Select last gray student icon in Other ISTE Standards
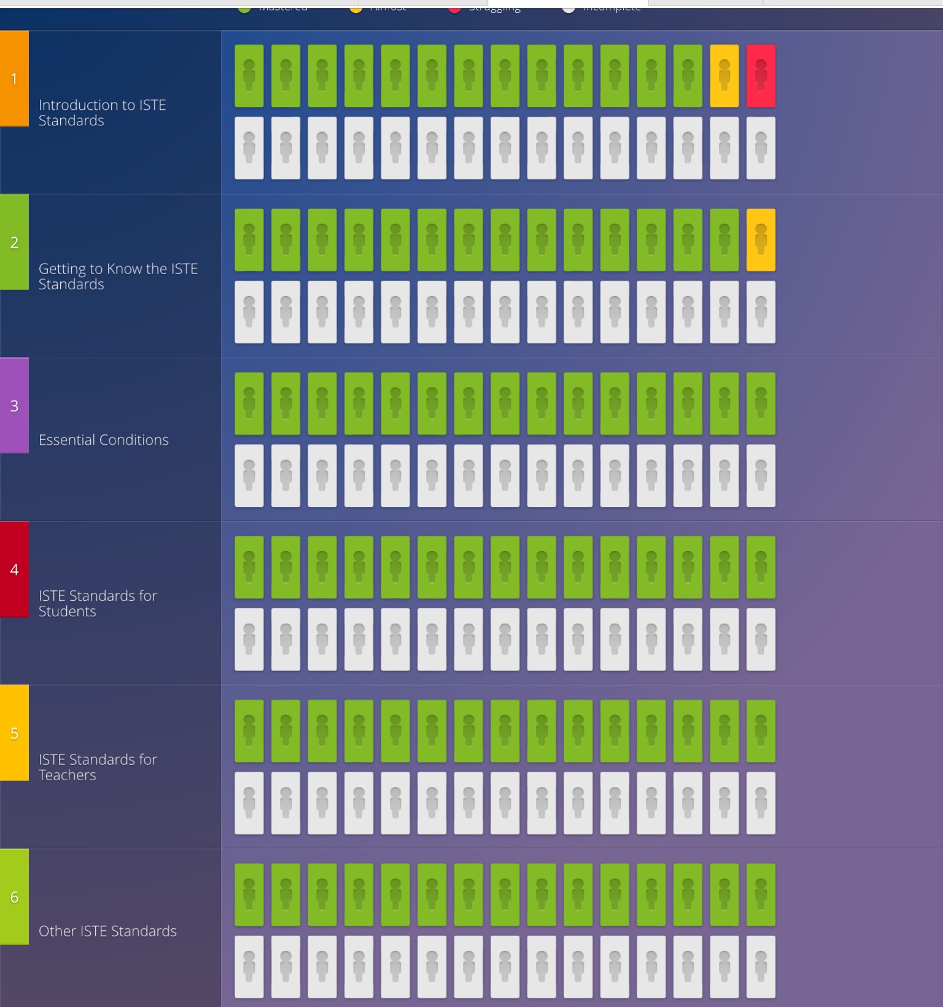The width and height of the screenshot is (943, 1007). tap(761, 966)
